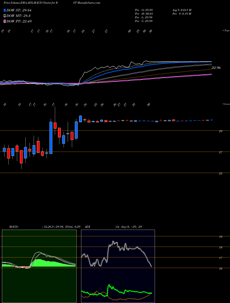Select the 'DOW MT: 28.3' legend label

click(x=18, y=16)
